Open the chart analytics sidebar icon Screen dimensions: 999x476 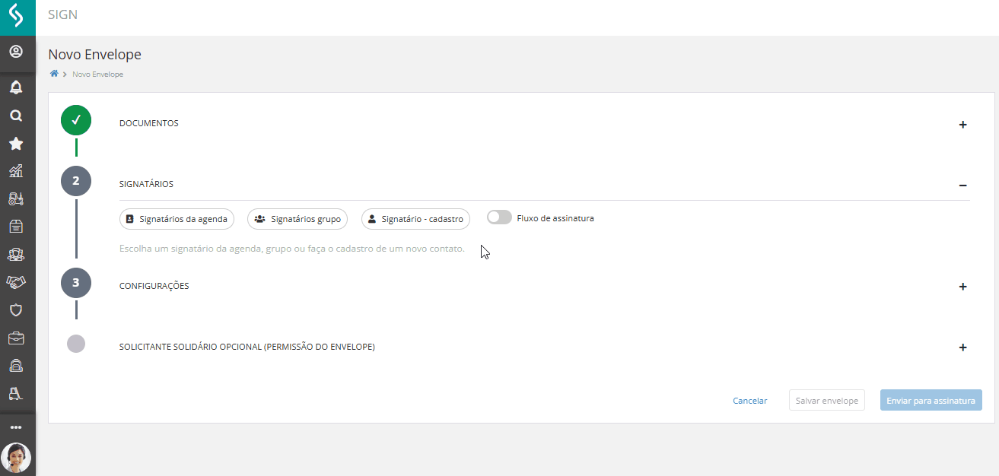point(16,171)
